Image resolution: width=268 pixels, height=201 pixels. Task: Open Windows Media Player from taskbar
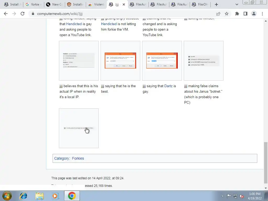pos(55,196)
